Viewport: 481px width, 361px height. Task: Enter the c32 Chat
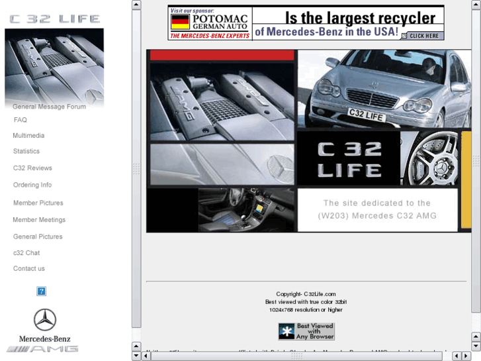pyautogui.click(x=26, y=253)
